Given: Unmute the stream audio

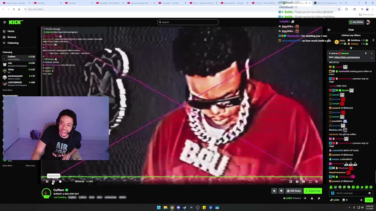Looking at the screenshot, I should 53,181.
